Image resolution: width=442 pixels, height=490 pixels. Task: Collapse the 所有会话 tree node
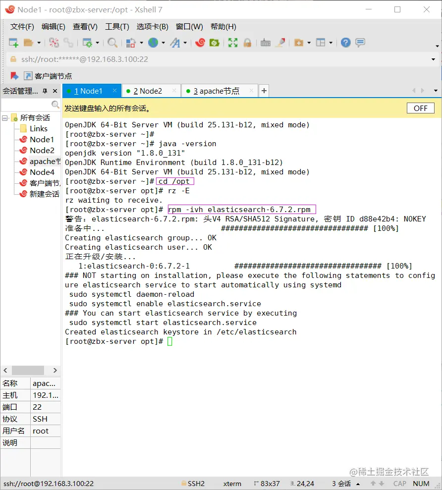4,118
